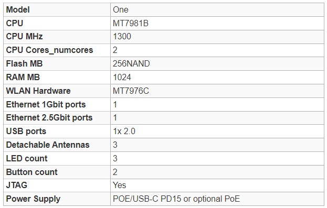This screenshot has width=327, height=208.
Task: Select the MT7981B CPU value
Action: click(x=131, y=24)
